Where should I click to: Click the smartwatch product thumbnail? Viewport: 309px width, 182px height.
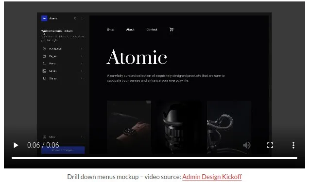[129, 127]
